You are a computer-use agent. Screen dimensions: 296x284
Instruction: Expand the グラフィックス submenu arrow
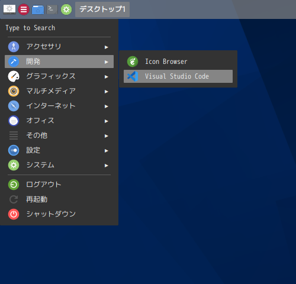click(x=107, y=77)
